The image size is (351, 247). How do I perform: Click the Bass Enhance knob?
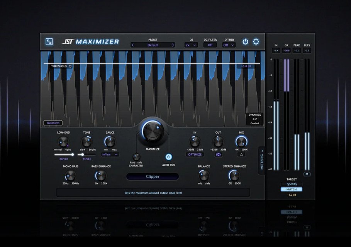click(101, 176)
